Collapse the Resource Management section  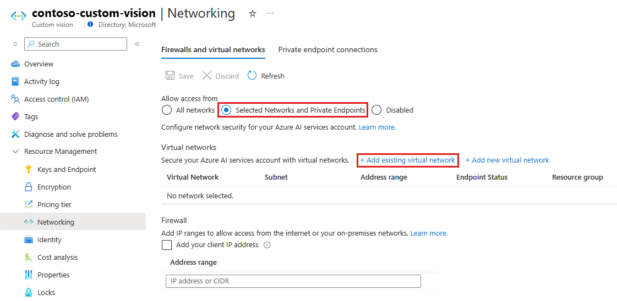coord(15,152)
